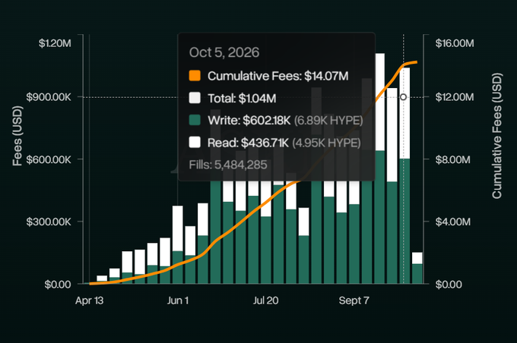Click the 'Sept 7' x-axis label
517x343 pixels.
tap(354, 301)
